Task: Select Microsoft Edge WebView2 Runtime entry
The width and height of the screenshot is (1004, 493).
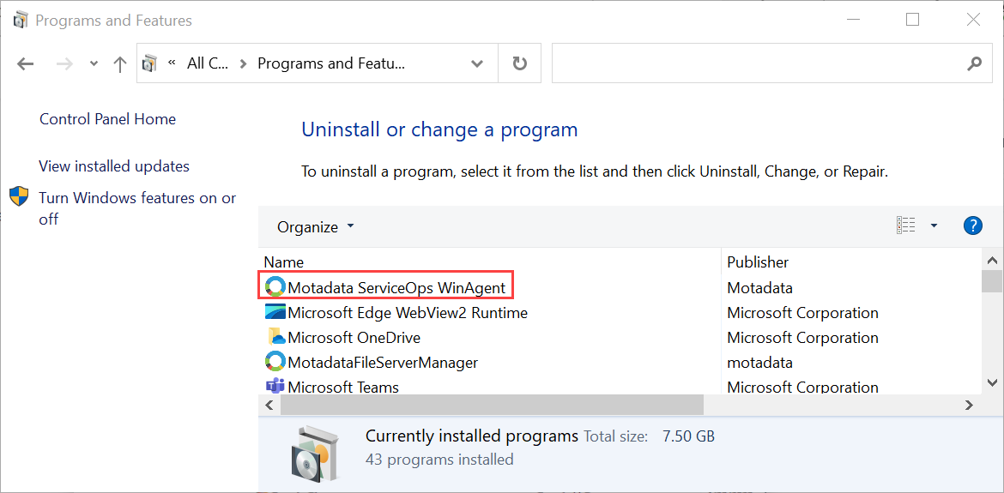Action: pyautogui.click(x=407, y=313)
